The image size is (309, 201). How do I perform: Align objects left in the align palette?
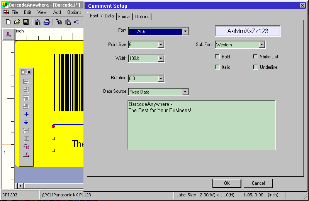26,82
